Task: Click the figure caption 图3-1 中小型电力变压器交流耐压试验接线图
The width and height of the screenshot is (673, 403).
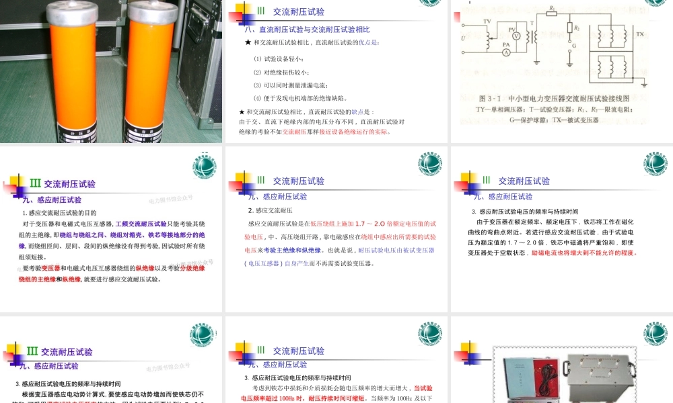Action: click(554, 99)
